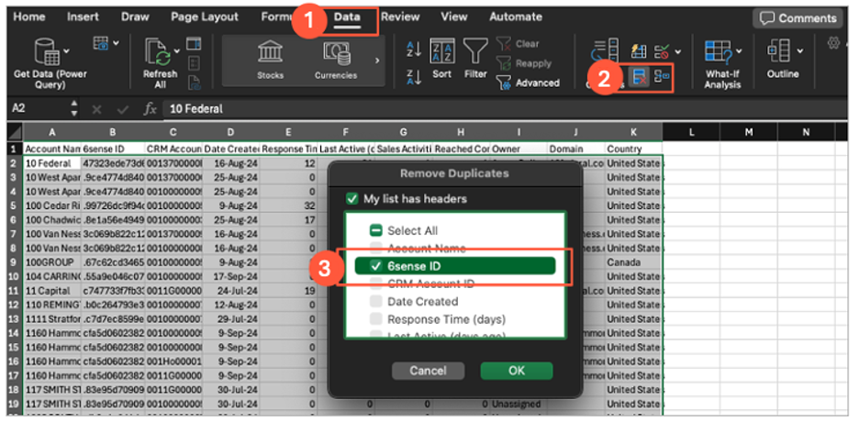Check the Account Name column checkbox
This screenshot has width=859, height=422.
[376, 249]
